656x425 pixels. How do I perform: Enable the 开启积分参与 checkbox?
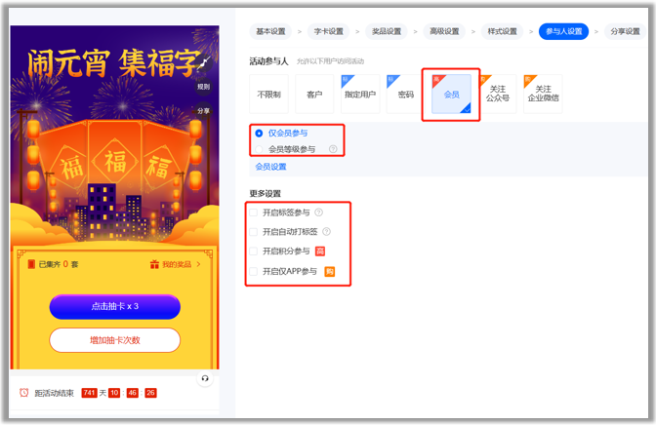(x=253, y=251)
